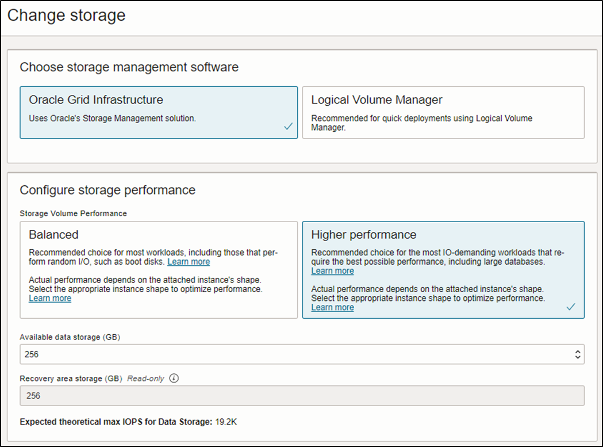Click the Change storage dialog title
The height and width of the screenshot is (447, 603).
66,16
